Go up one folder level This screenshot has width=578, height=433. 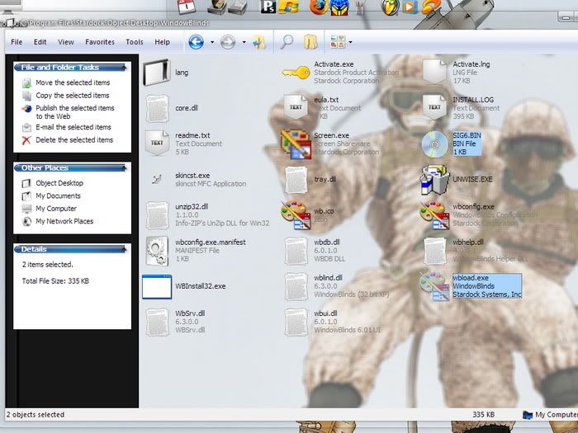258,42
